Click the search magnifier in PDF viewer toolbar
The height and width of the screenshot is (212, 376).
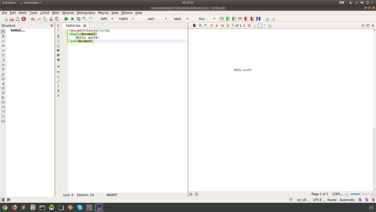[200, 25]
